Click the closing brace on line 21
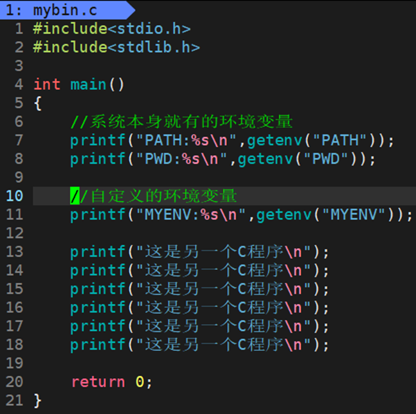Image resolution: width=416 pixels, height=414 pixels. pyautogui.click(x=38, y=401)
